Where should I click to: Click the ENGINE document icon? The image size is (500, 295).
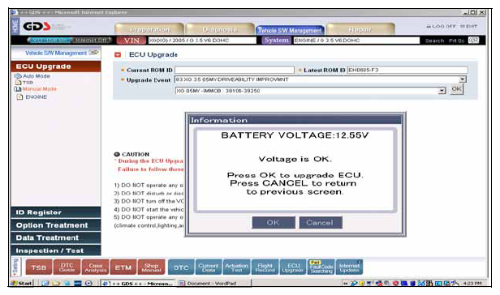tap(19, 96)
